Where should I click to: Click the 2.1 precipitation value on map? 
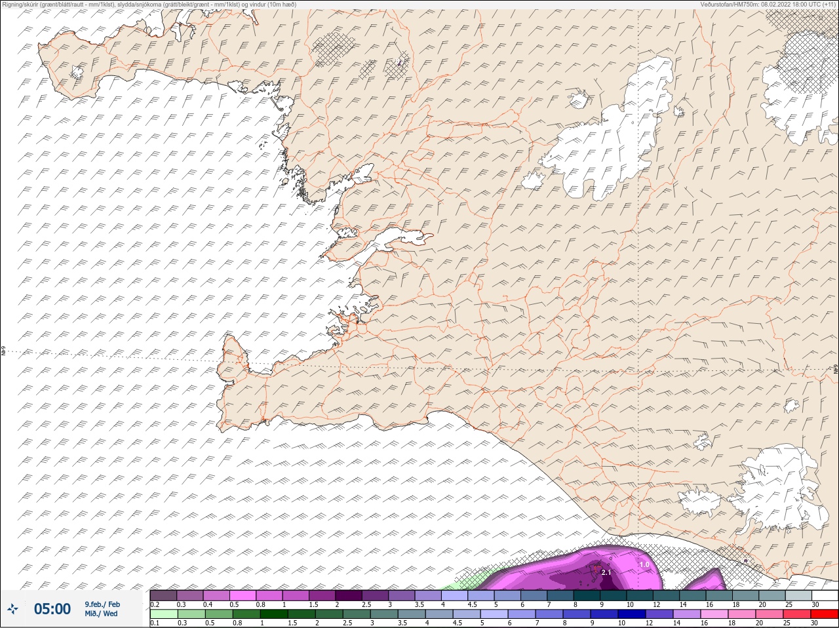[606, 572]
